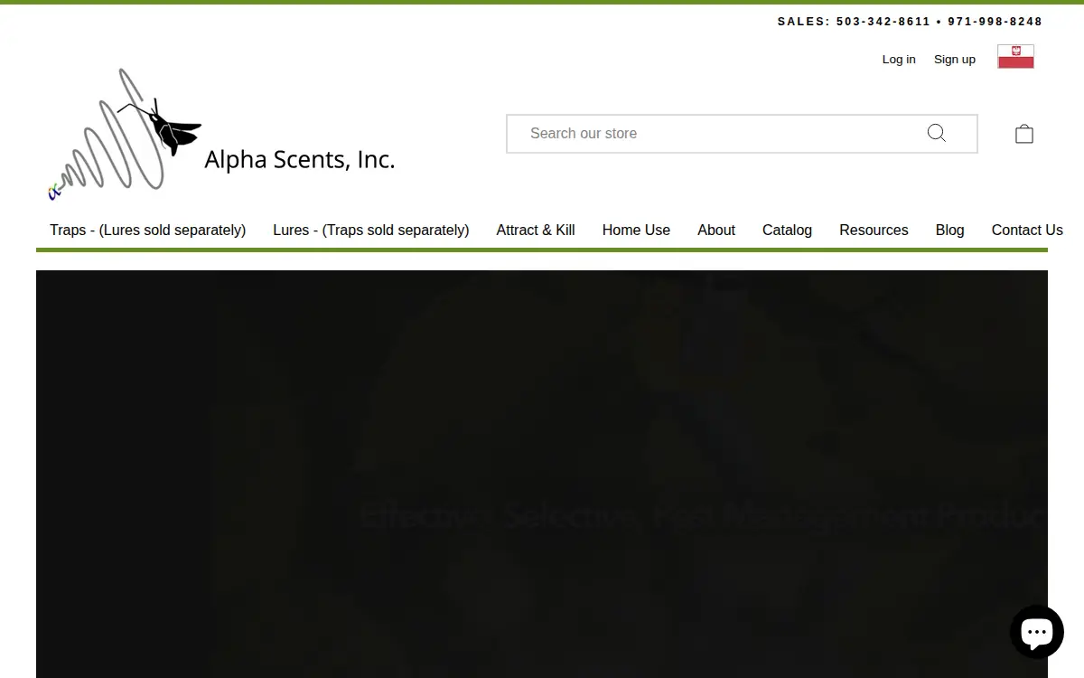This screenshot has width=1084, height=678.
Task: Open the Catalog page
Action: coord(787,230)
